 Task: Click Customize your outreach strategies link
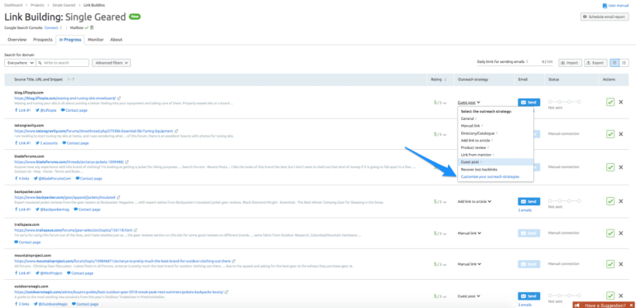coord(490,176)
